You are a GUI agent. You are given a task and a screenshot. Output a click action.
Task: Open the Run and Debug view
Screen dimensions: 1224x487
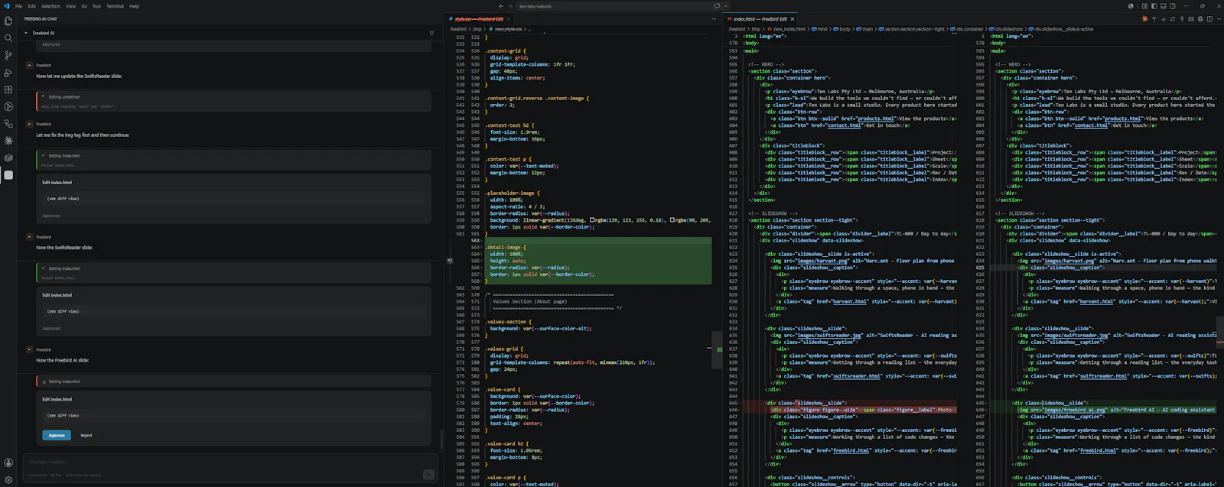[8, 73]
